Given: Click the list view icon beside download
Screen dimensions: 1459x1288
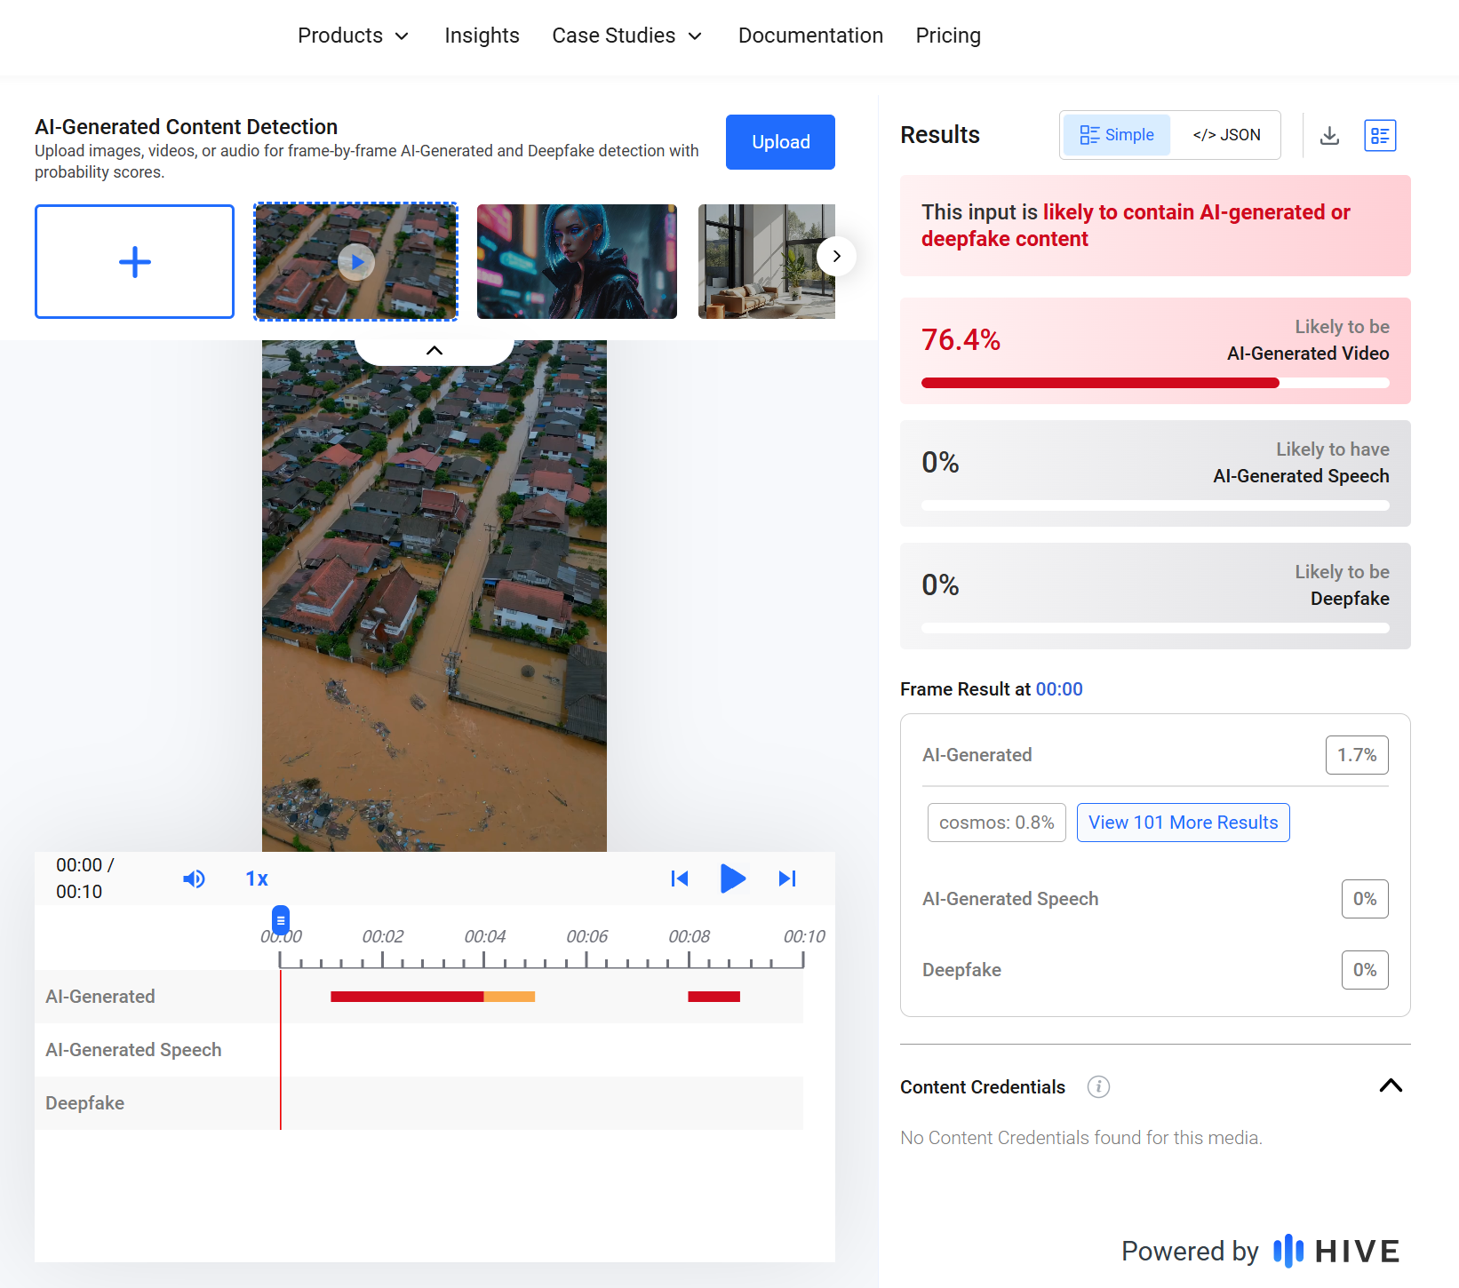Looking at the screenshot, I should click(x=1380, y=135).
